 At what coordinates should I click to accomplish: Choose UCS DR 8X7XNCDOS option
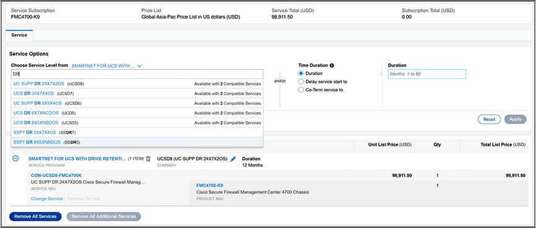pos(137,113)
